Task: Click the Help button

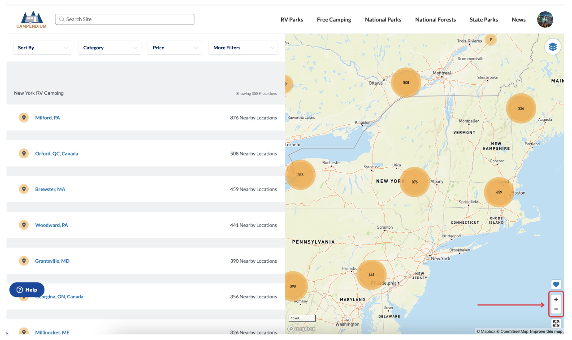Action: coord(27,290)
